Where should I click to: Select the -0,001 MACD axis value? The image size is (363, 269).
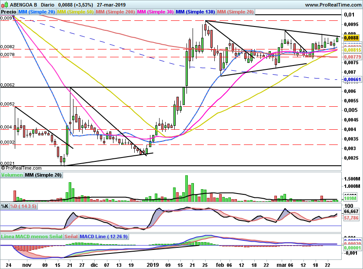(351, 253)
